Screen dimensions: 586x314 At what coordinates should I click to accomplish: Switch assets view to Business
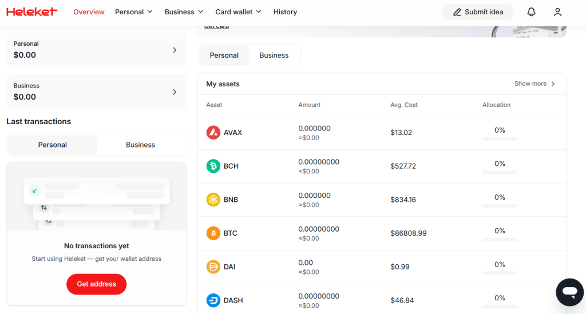274,55
